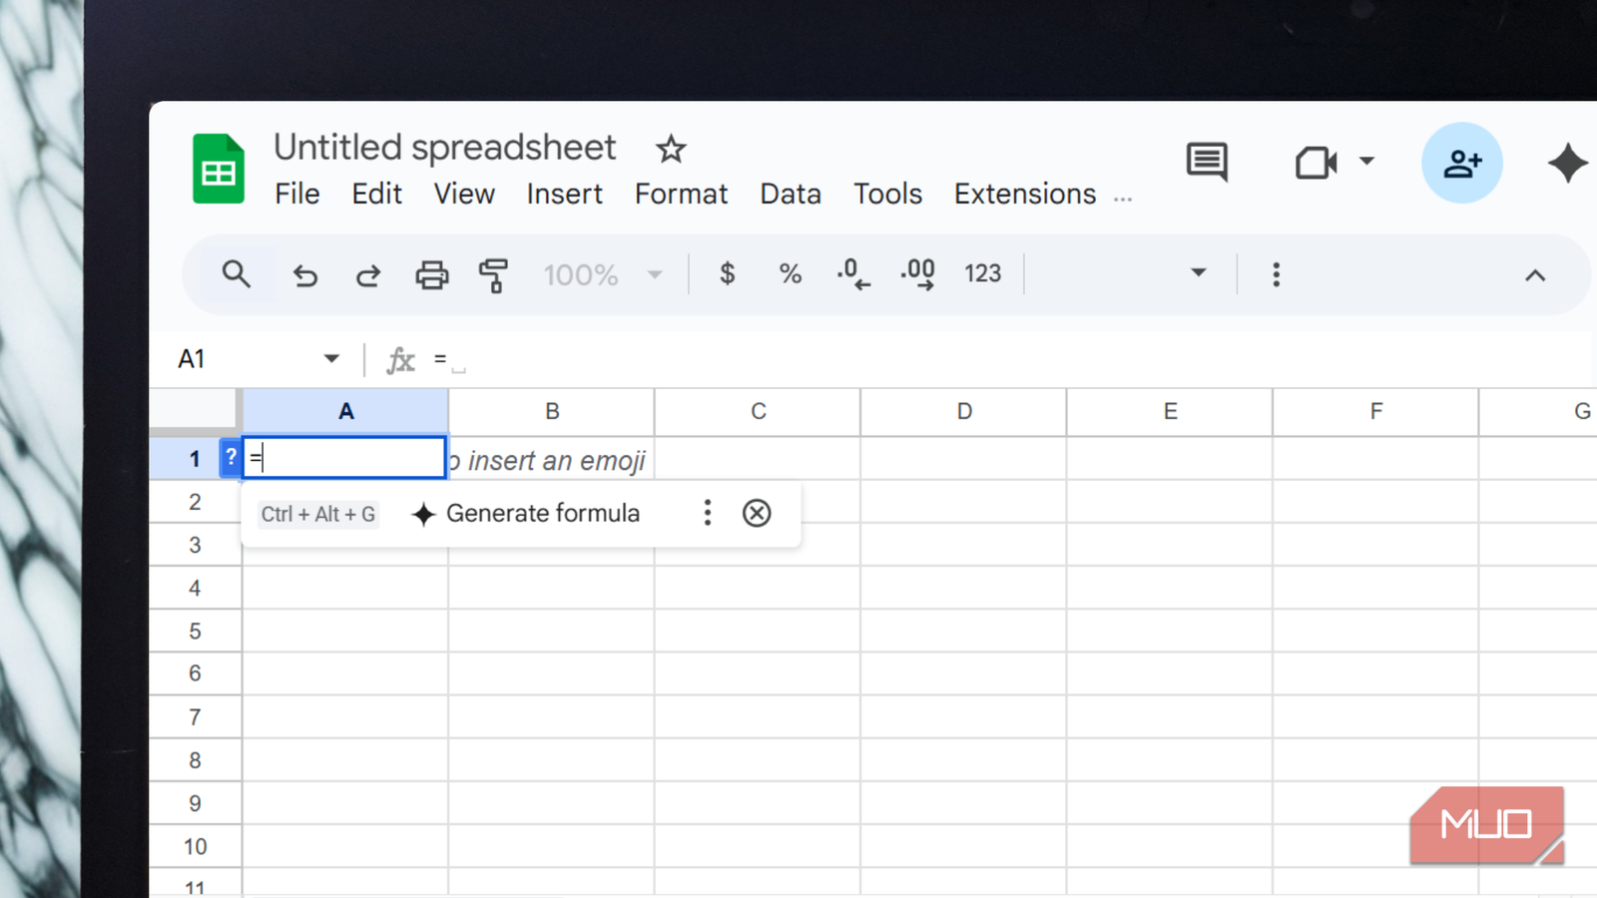The width and height of the screenshot is (1597, 898).
Task: Undo the last action
Action: [304, 274]
